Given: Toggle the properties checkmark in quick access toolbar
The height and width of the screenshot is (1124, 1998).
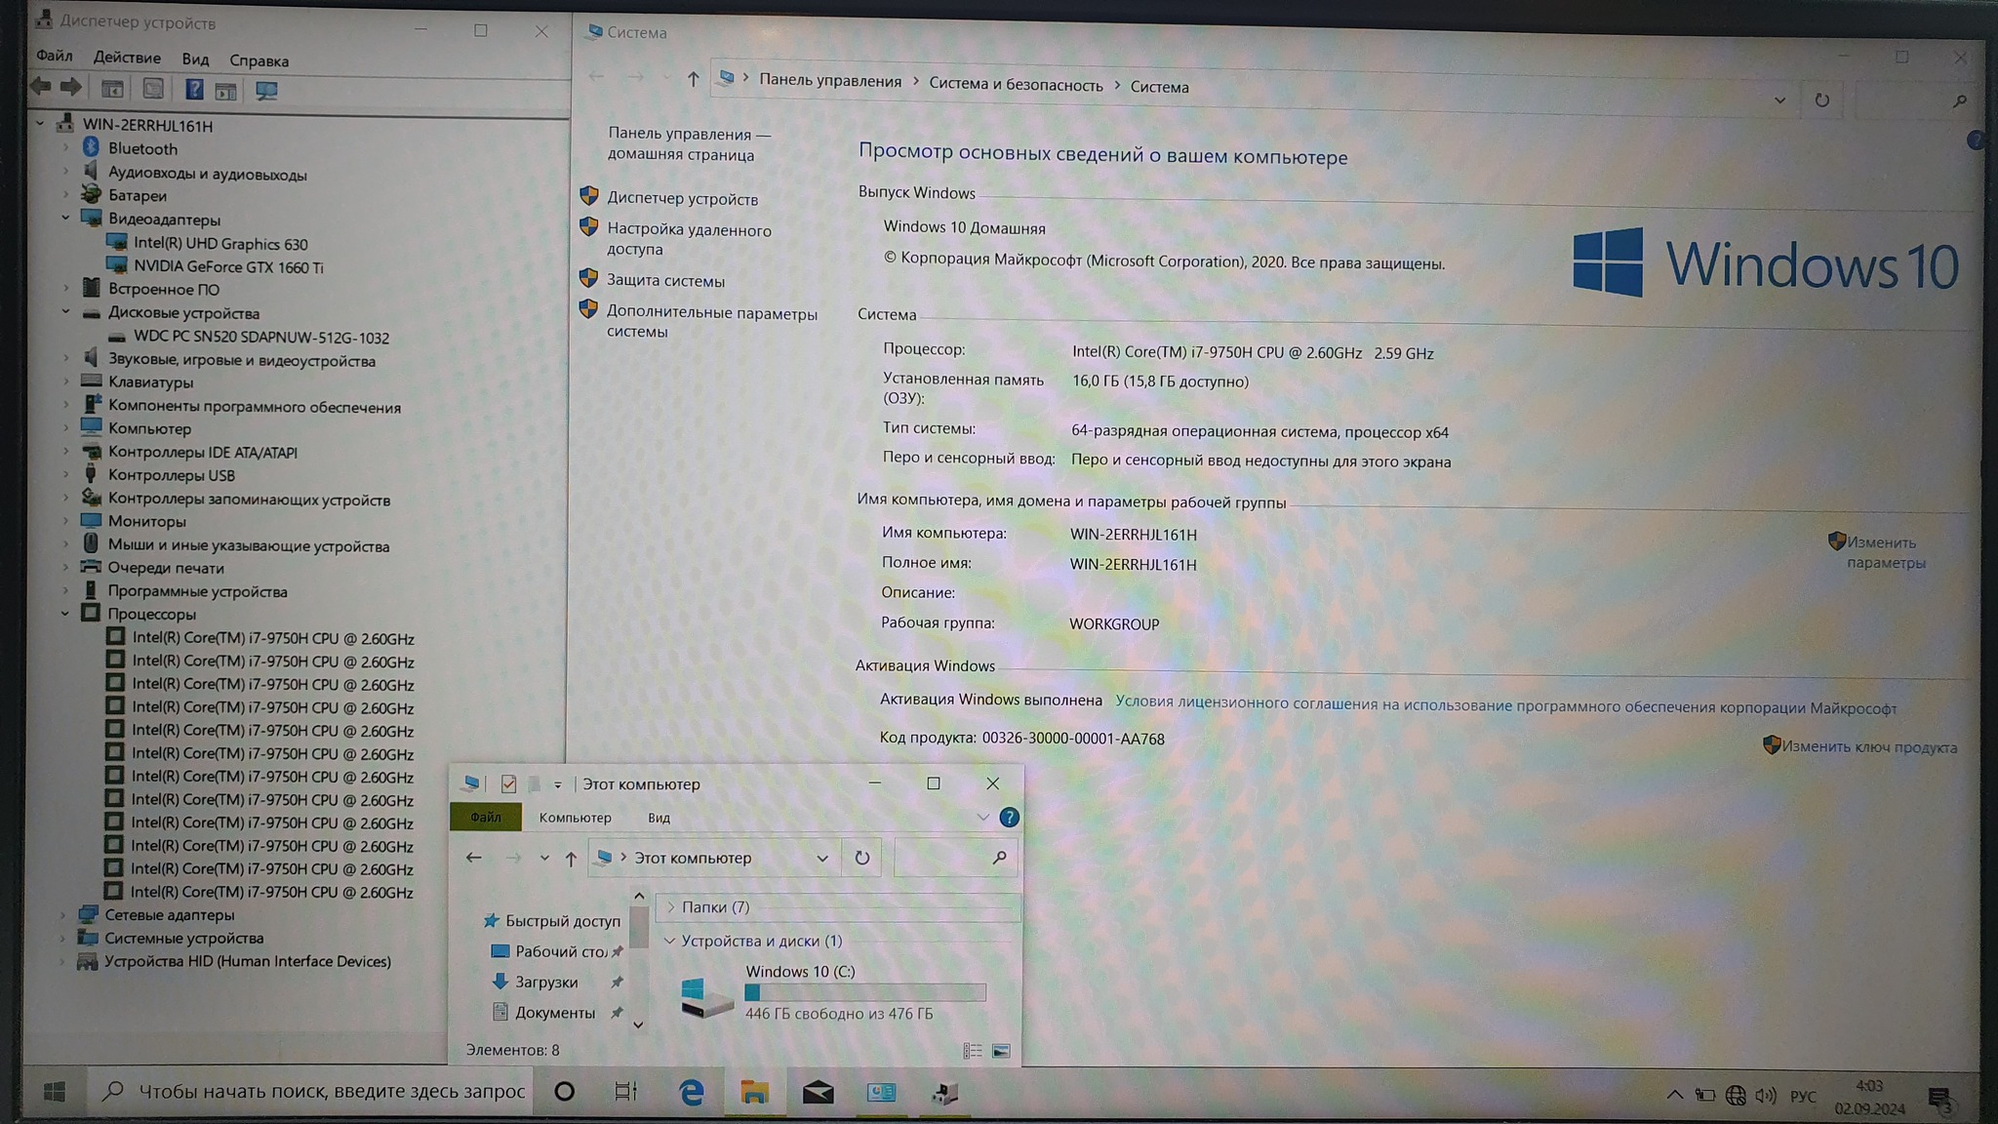Looking at the screenshot, I should pyautogui.click(x=508, y=783).
